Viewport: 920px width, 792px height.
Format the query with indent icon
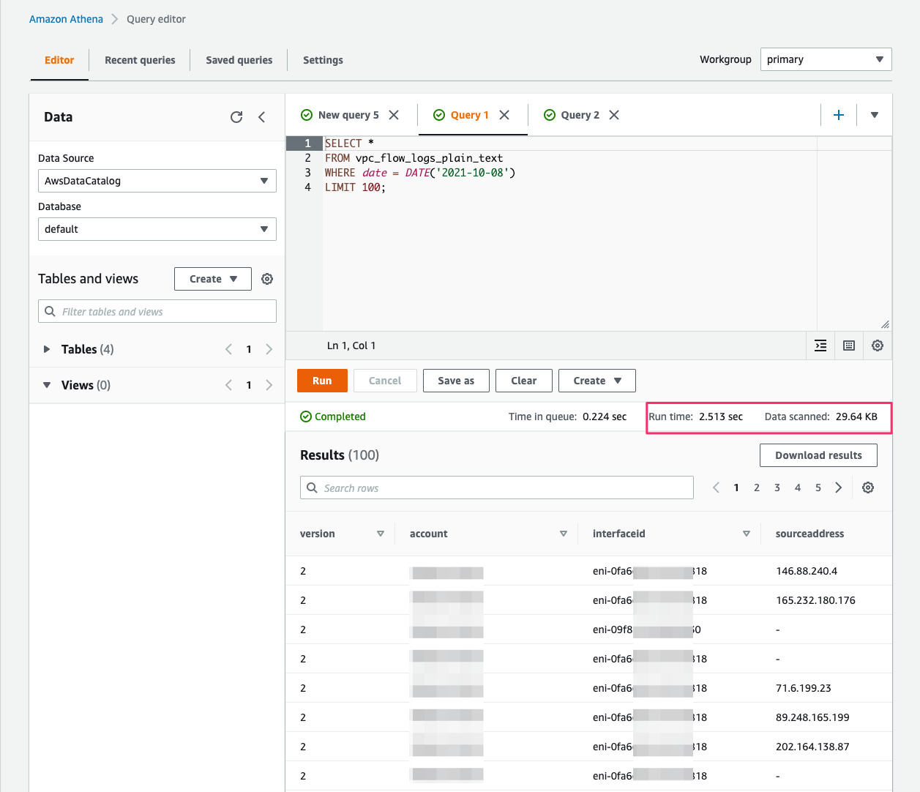[x=820, y=345]
